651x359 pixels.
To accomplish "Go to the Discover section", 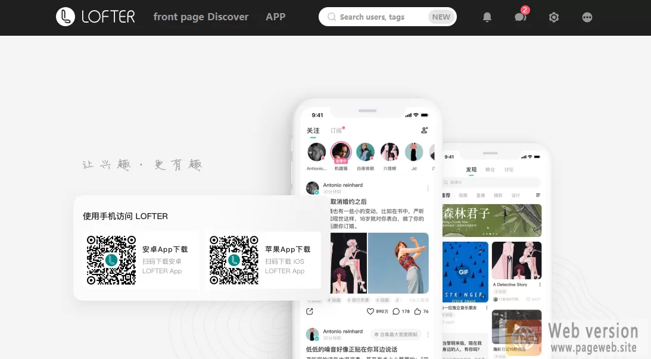I will 228,17.
